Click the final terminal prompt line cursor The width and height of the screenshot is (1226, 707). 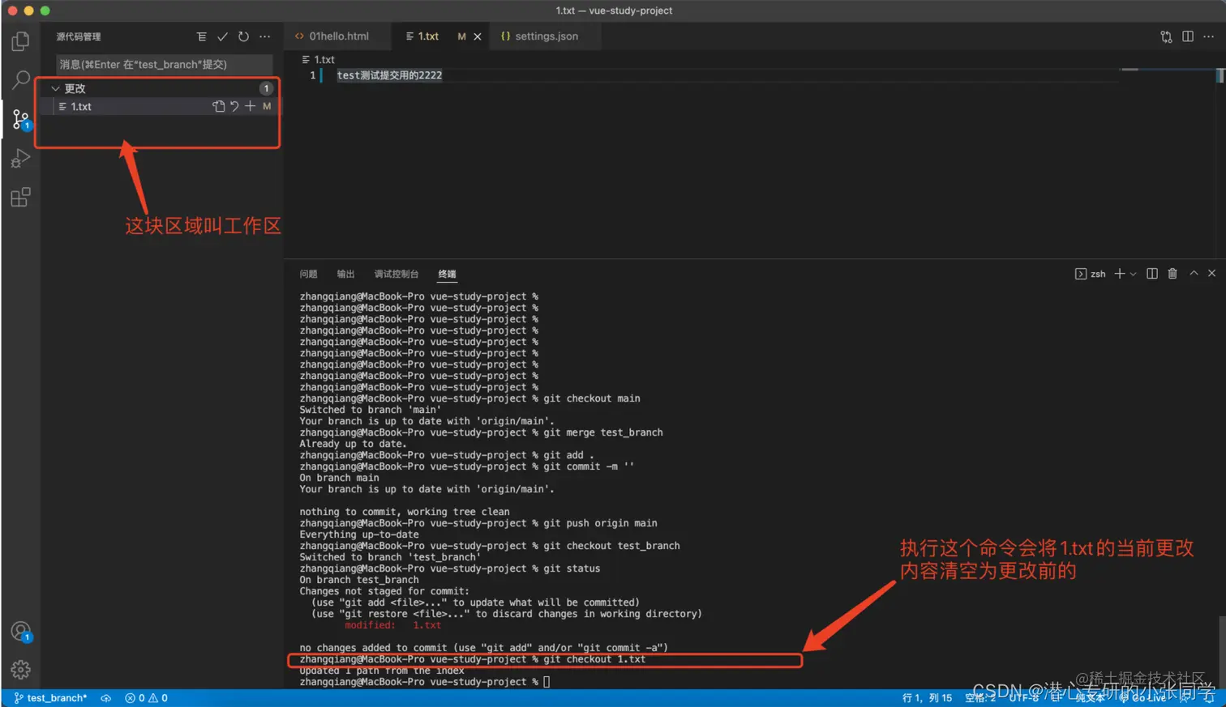click(x=547, y=682)
